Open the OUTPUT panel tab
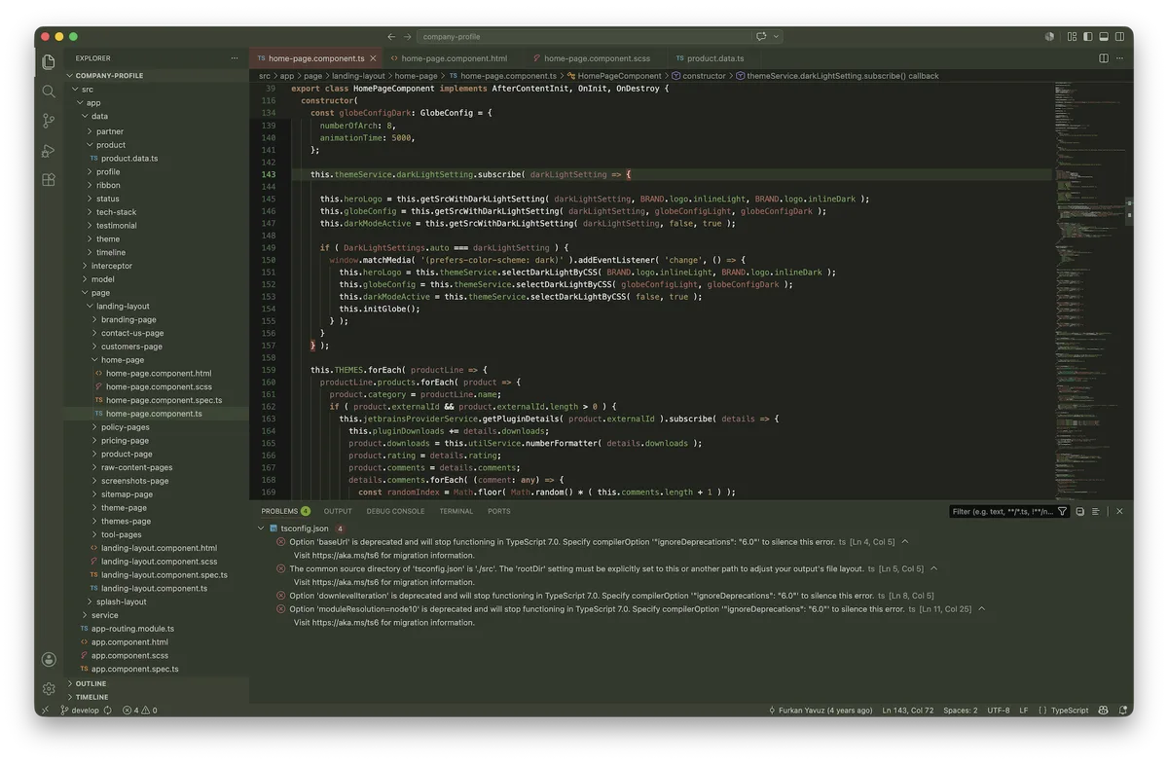Screen dimensions: 1168x766 point(338,511)
